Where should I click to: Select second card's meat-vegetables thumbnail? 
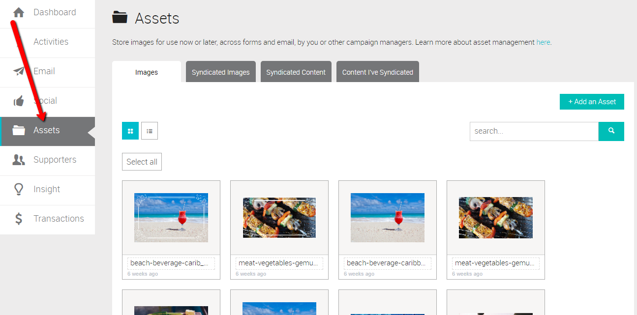[279, 218]
